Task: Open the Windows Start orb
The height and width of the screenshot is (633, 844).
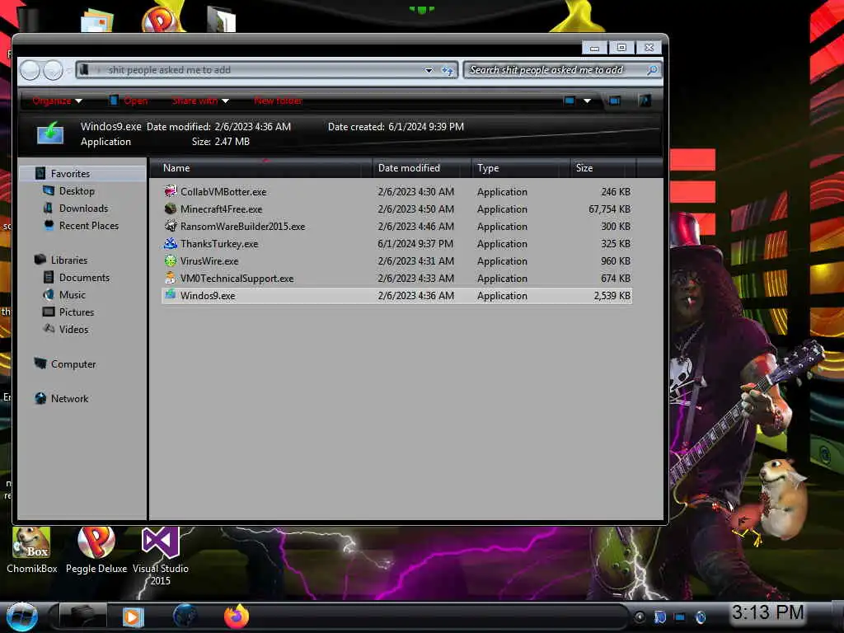Action: (21, 617)
